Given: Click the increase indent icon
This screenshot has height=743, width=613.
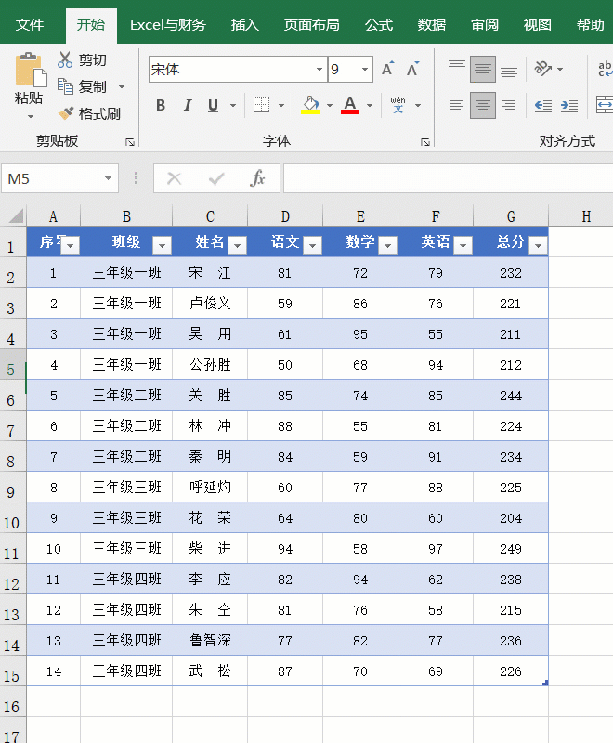Looking at the screenshot, I should (x=569, y=105).
